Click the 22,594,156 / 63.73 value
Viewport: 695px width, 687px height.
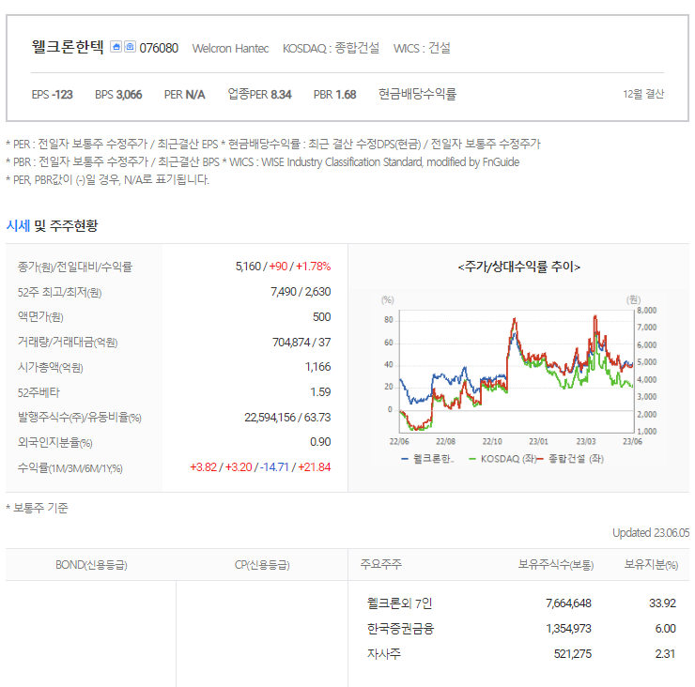point(287,418)
